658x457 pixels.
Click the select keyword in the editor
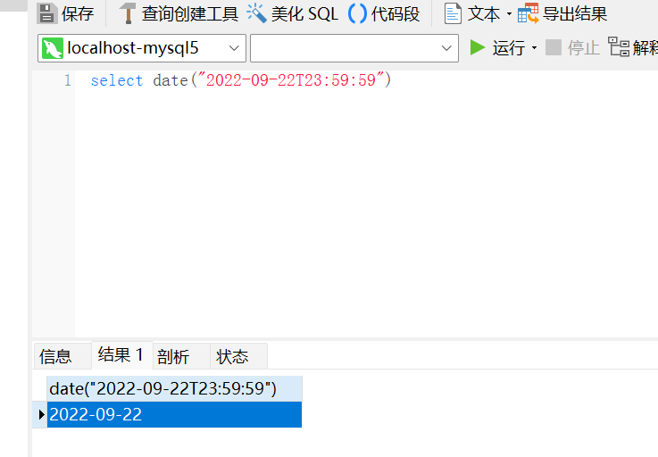click(117, 80)
